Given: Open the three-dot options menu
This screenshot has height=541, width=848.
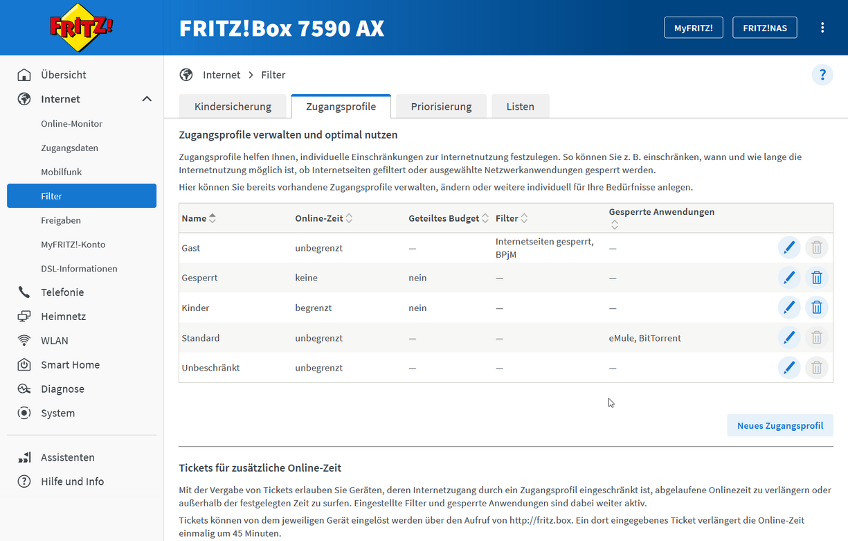Looking at the screenshot, I should coord(822,28).
